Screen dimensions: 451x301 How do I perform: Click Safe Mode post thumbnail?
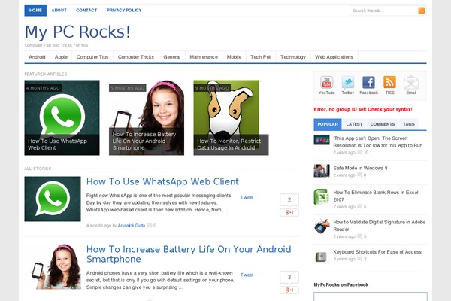(322, 171)
